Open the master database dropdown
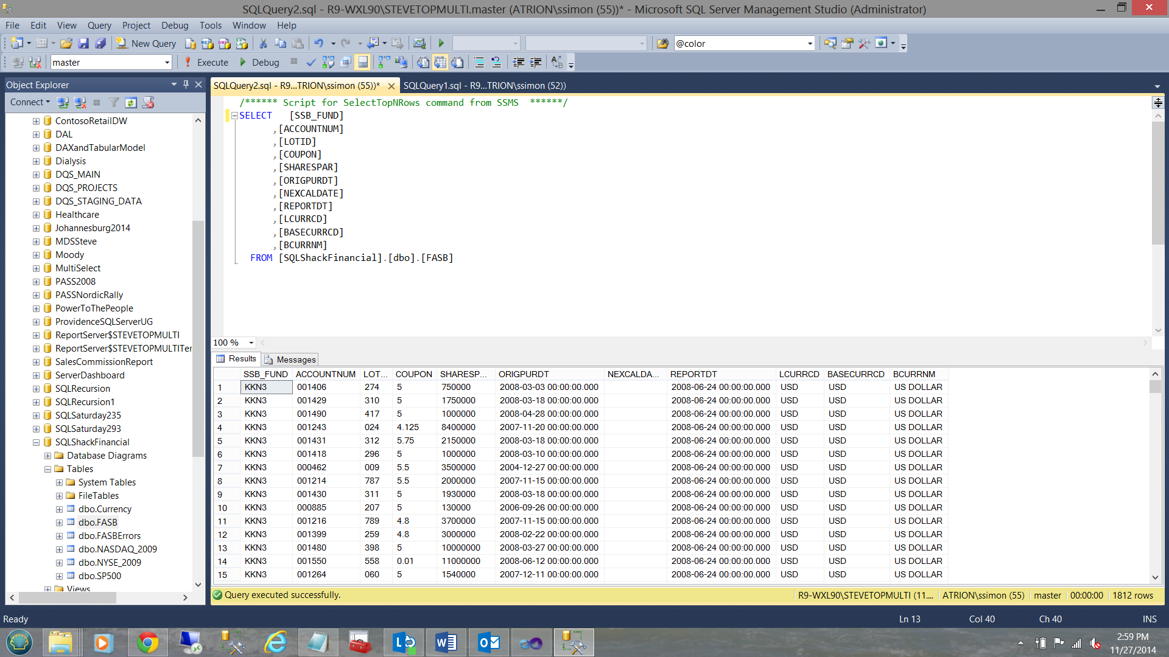Screen dimensions: 1169x657 167,63
